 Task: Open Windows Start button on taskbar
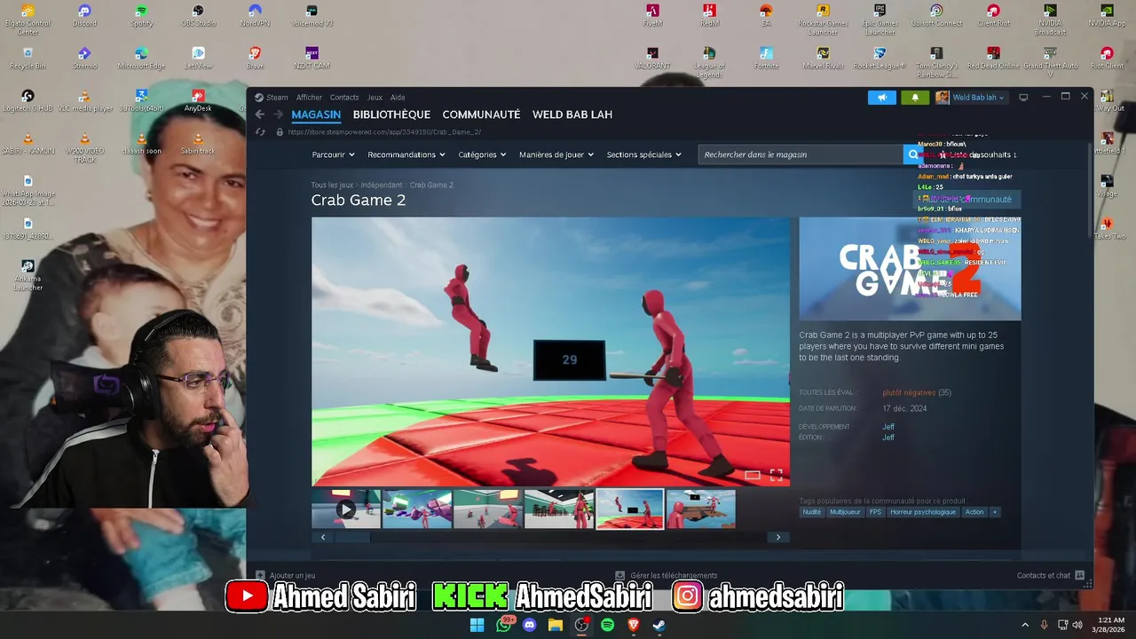tap(477, 625)
